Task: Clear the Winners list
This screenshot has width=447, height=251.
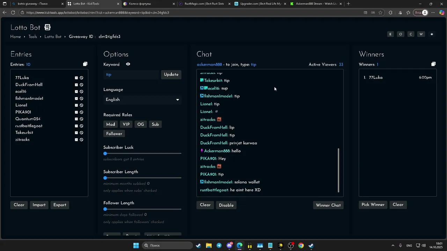Action: (398, 205)
